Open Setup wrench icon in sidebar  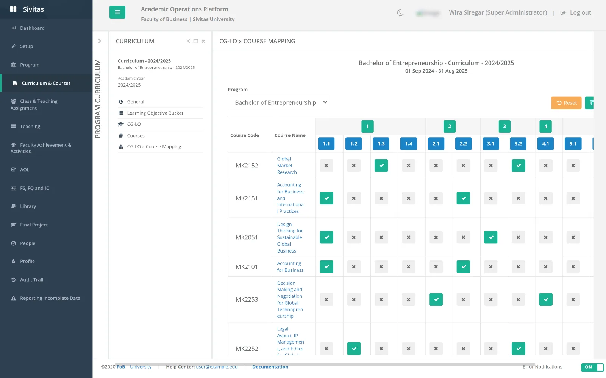(13, 46)
